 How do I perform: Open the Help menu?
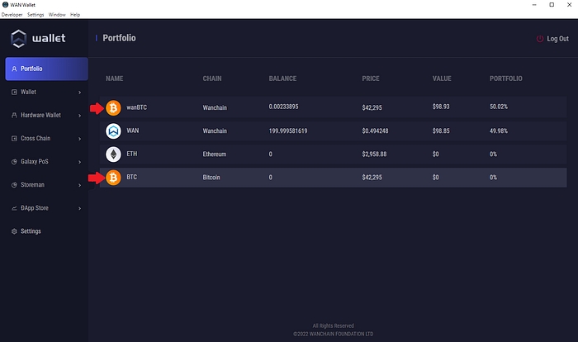[x=75, y=15]
